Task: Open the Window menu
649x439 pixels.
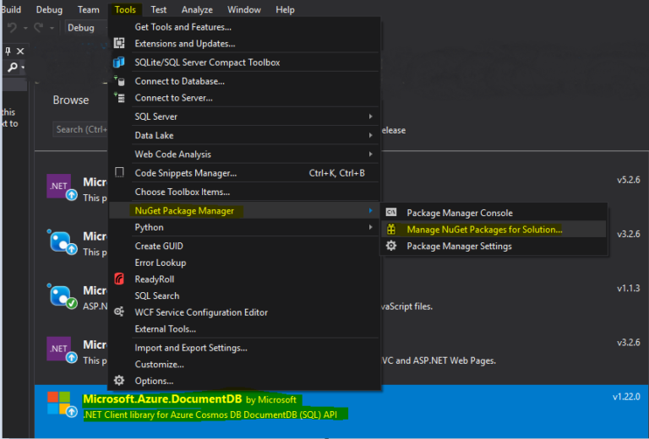Action: (x=244, y=9)
